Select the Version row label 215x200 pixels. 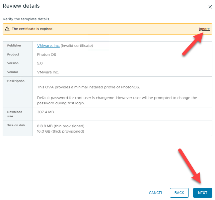coord(13,63)
